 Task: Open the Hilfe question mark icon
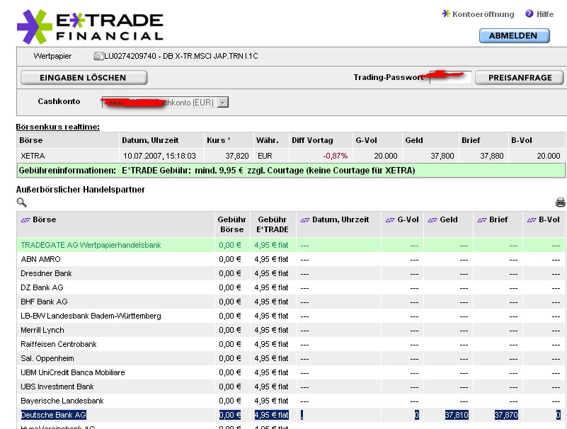pyautogui.click(x=529, y=13)
